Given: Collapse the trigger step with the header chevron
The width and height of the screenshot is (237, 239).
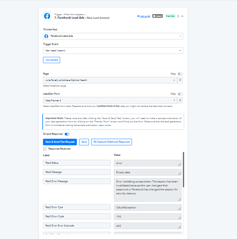Looking at the screenshot, I should tap(182, 16).
